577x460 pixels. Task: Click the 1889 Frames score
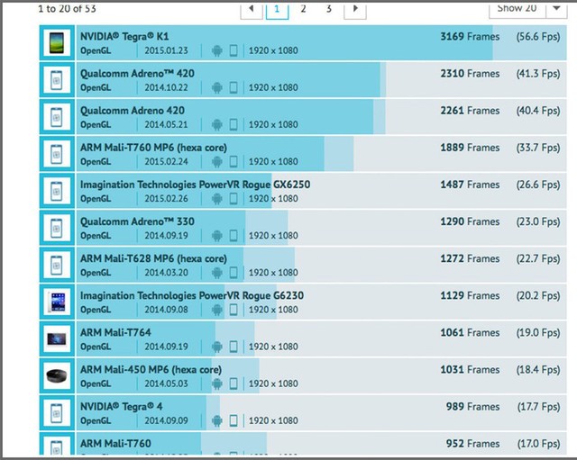click(x=470, y=148)
